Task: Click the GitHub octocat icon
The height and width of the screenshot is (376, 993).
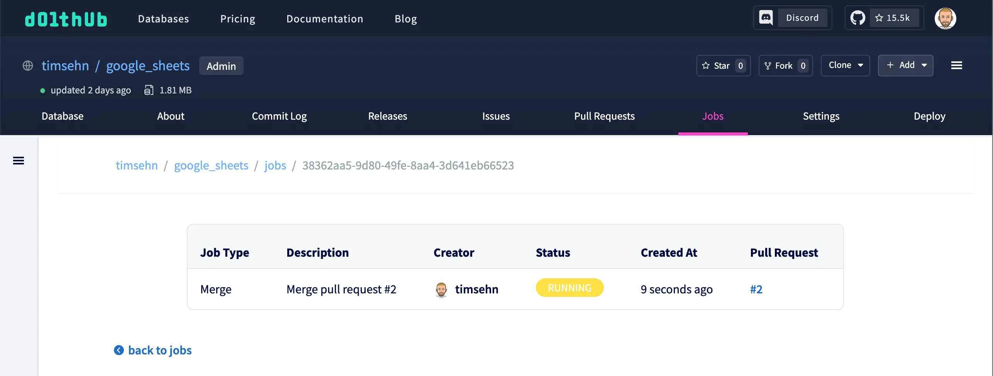Action: [857, 18]
